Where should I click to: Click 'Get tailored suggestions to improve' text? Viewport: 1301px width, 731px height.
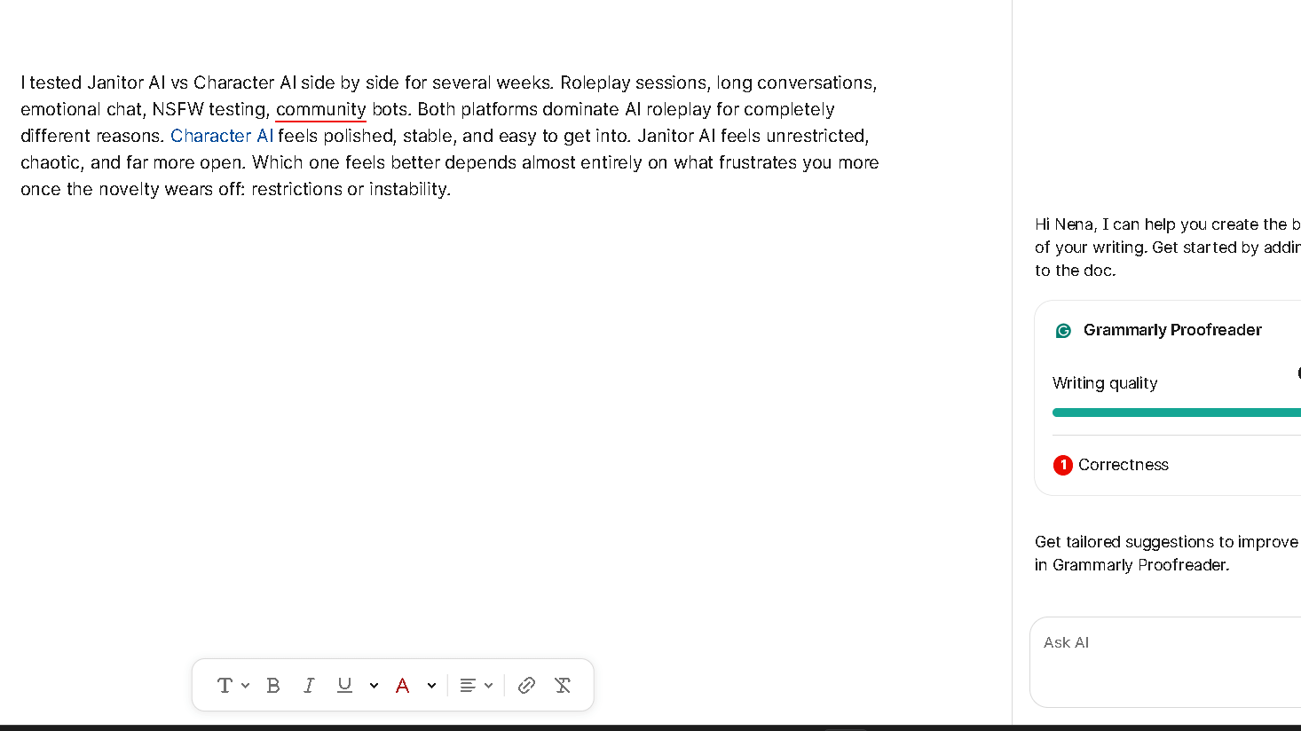(1166, 542)
